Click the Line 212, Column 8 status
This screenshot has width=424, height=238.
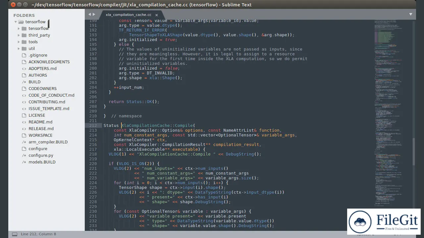pos(38,234)
